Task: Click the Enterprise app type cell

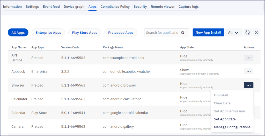Action: 39,71
